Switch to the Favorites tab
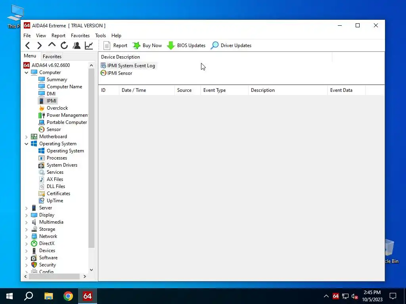 (52, 56)
